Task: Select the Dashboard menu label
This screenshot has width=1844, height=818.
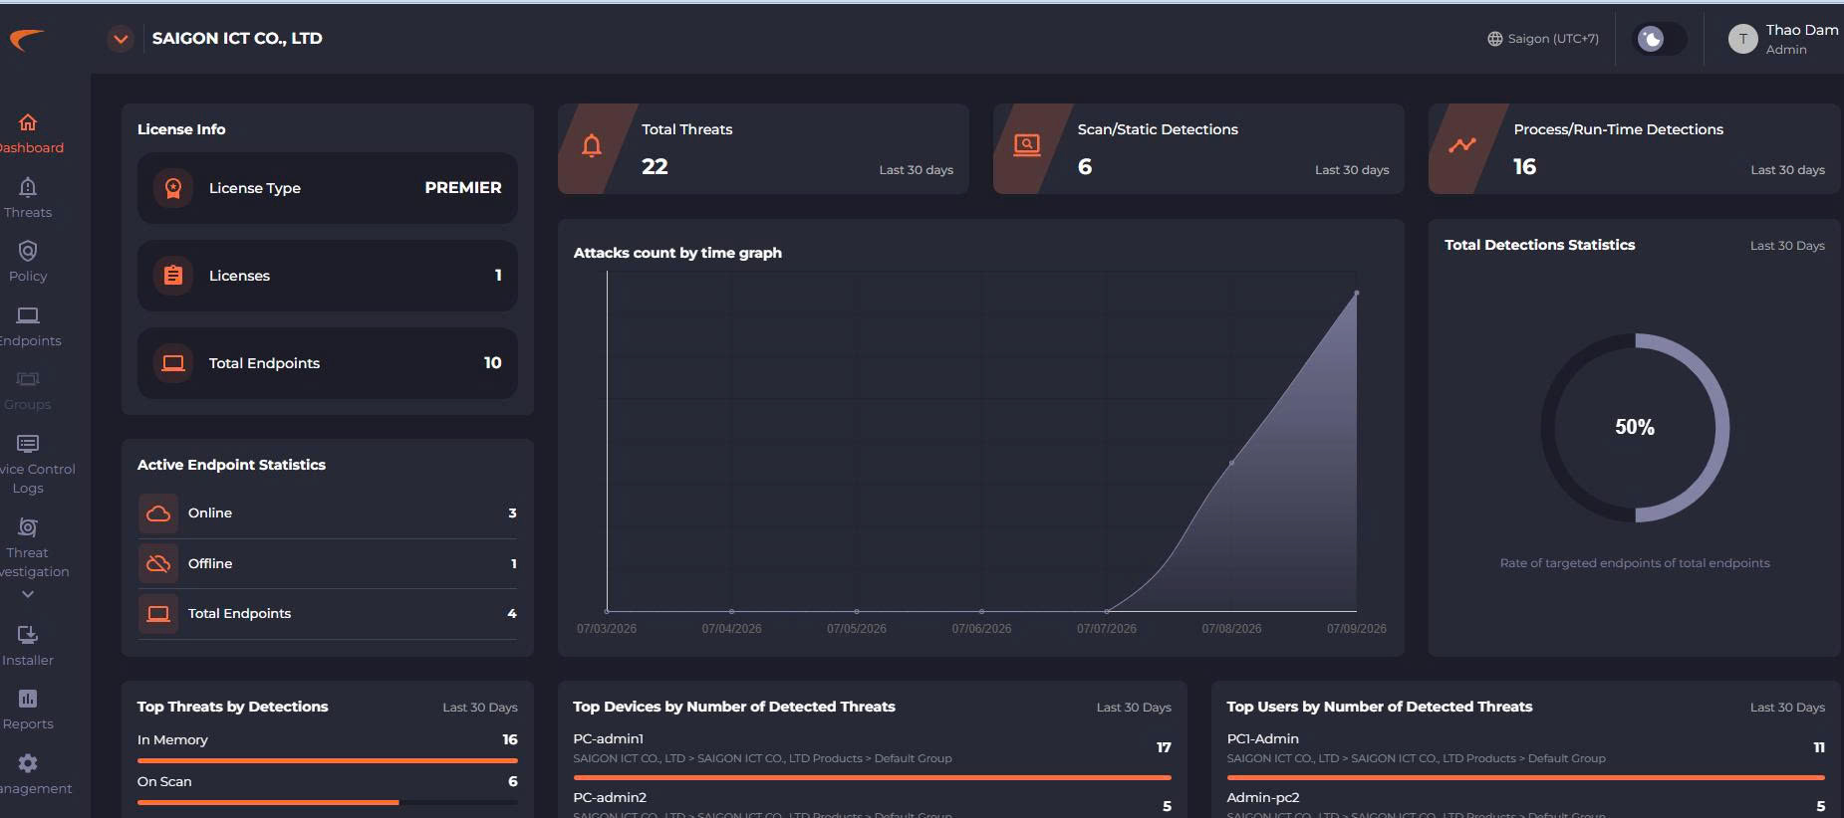Action: coord(31,147)
